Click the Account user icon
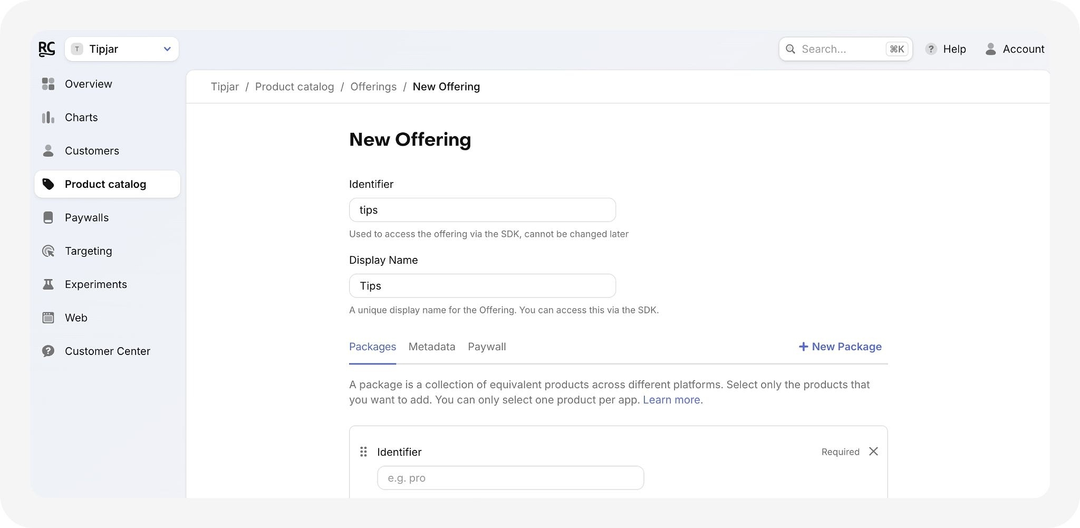Image resolution: width=1080 pixels, height=528 pixels. click(991, 49)
